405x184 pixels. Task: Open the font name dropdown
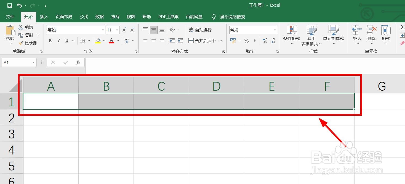click(x=102, y=30)
